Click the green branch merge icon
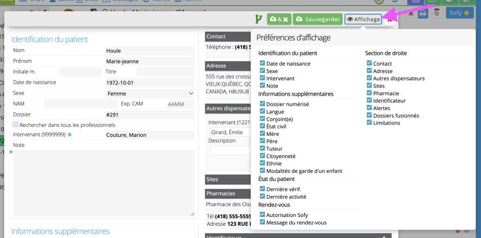This screenshot has height=238, width=481. tap(259, 19)
